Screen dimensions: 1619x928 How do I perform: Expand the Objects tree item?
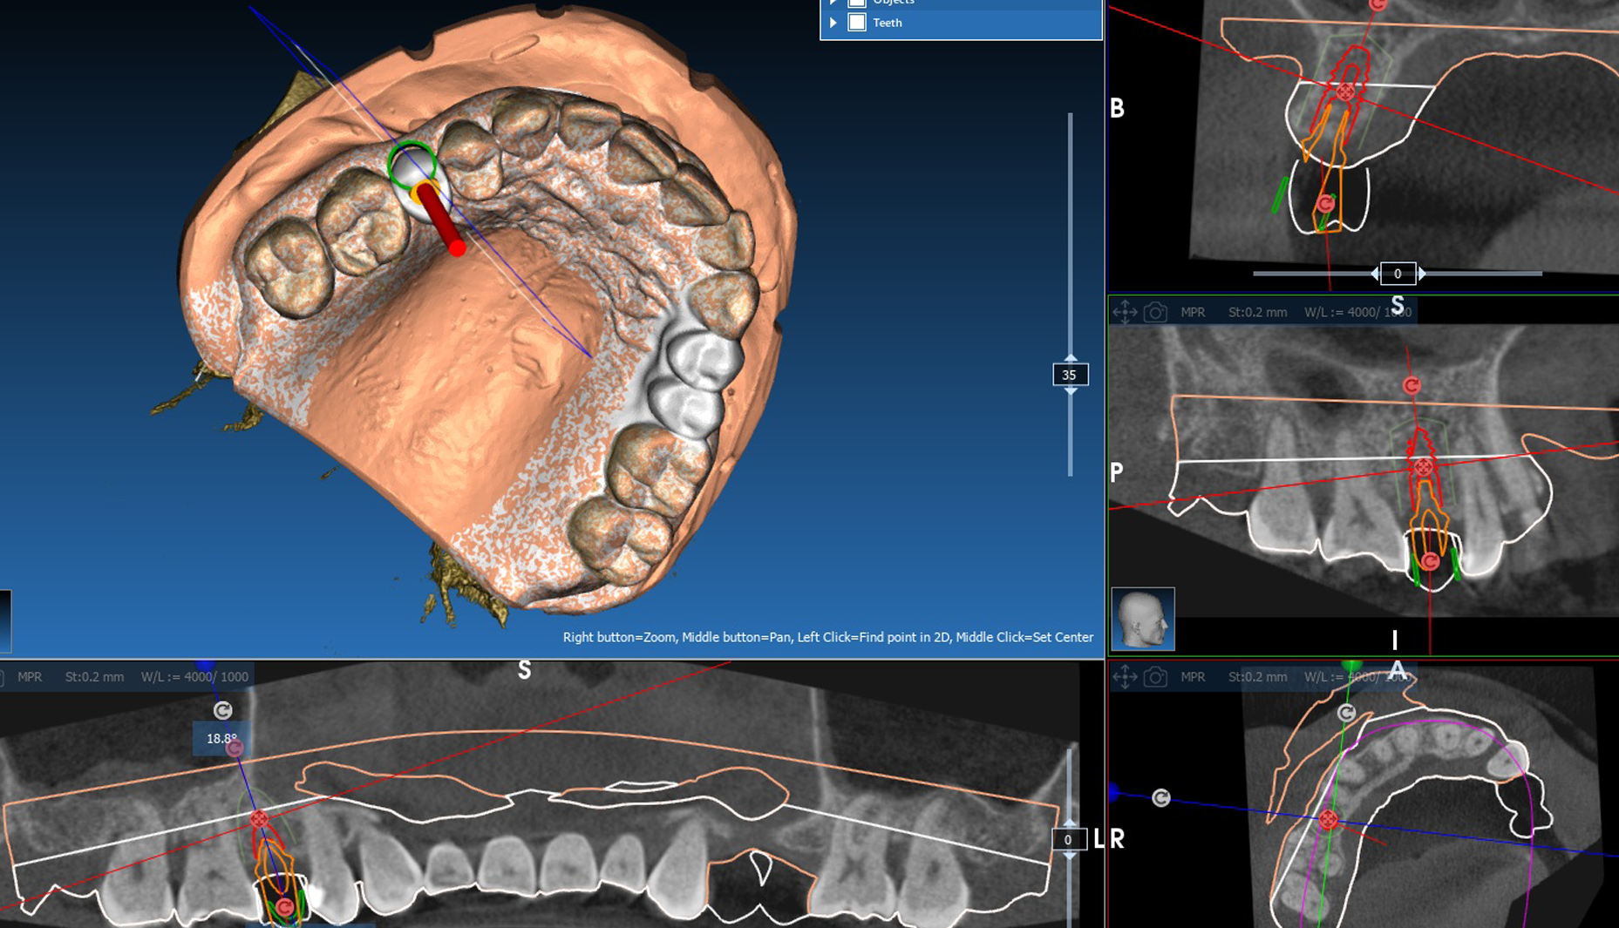pos(834,2)
